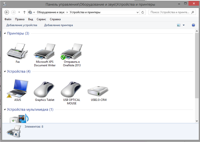Select Microsoft XPS Document Writer printer
Viewport: 200px width, 142px height.
pyautogui.click(x=45, y=51)
